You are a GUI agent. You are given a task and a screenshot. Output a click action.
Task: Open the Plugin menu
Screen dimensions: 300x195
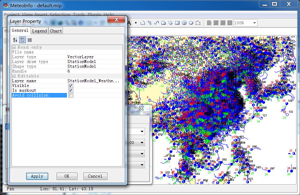coord(94,15)
